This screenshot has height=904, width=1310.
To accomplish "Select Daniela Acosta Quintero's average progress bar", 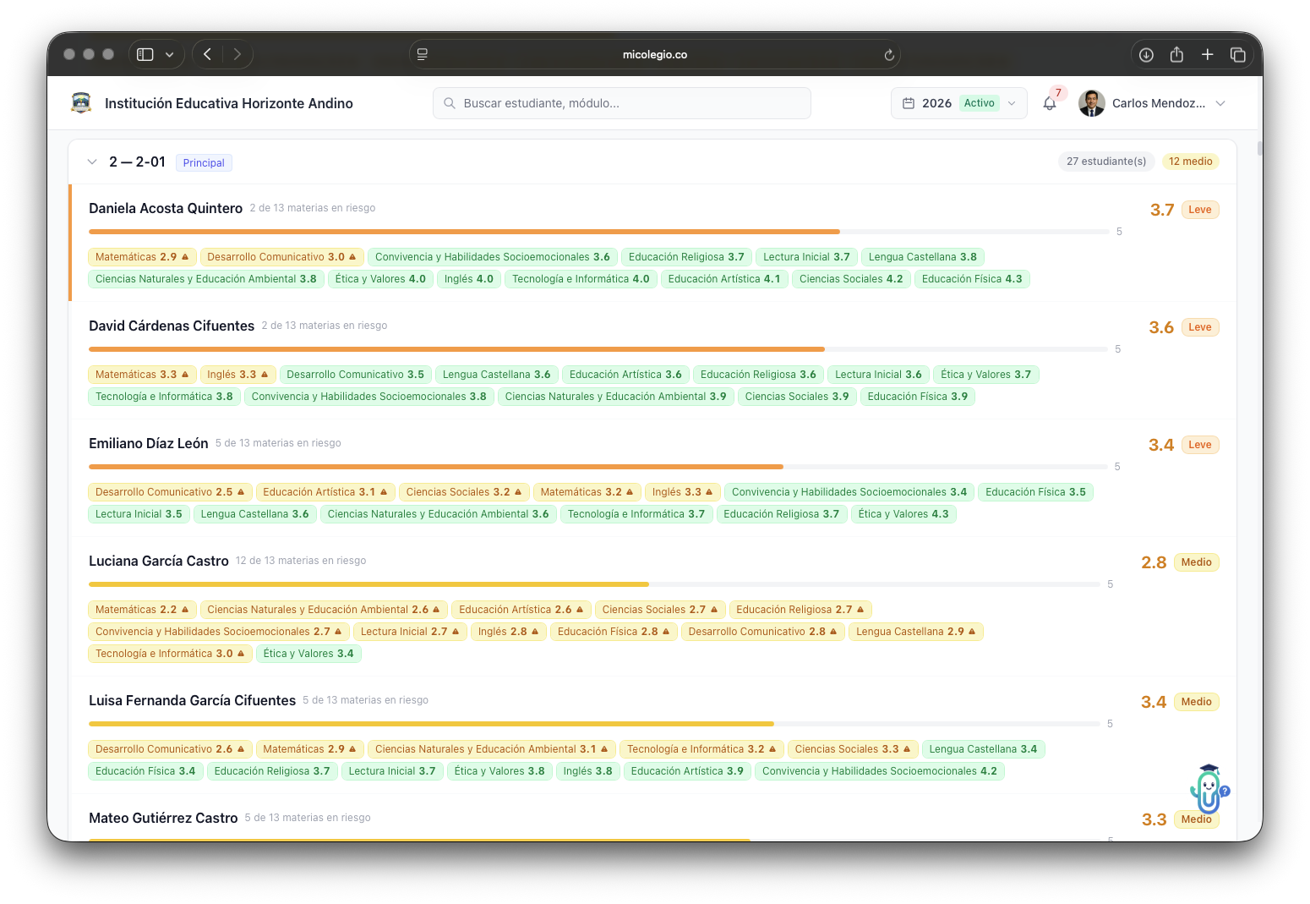I will [599, 232].
